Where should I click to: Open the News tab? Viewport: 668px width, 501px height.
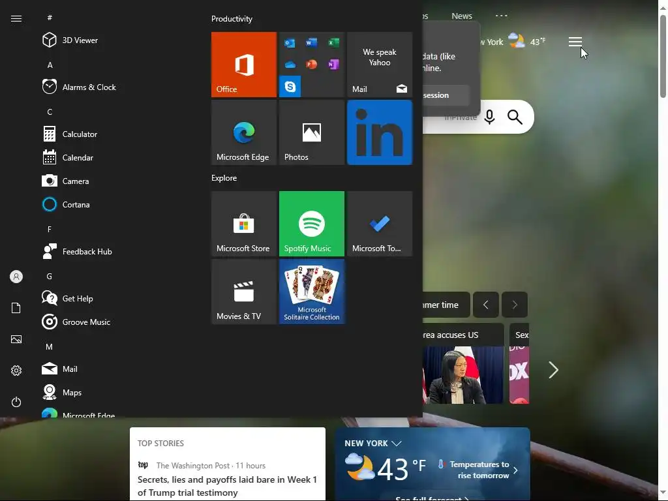(462, 16)
